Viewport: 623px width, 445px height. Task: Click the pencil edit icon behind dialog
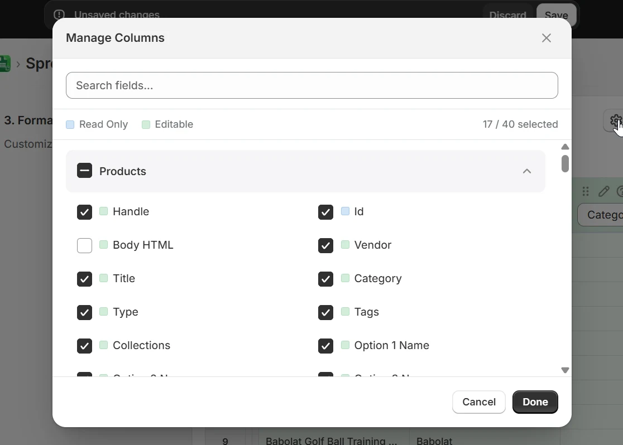(603, 191)
